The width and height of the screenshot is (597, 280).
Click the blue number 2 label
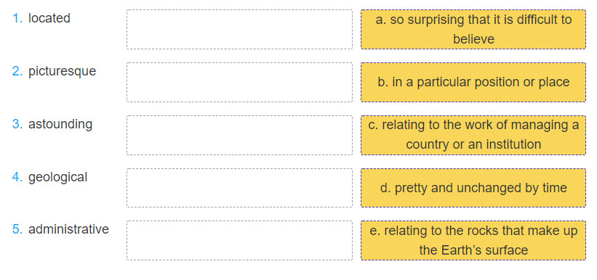coord(17,70)
